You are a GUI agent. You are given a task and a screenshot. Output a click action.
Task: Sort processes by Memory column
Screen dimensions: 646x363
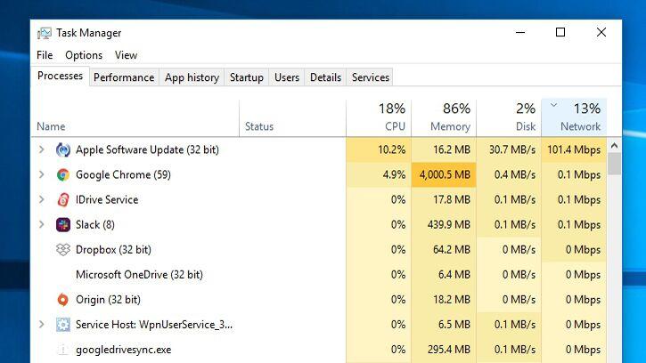444,117
